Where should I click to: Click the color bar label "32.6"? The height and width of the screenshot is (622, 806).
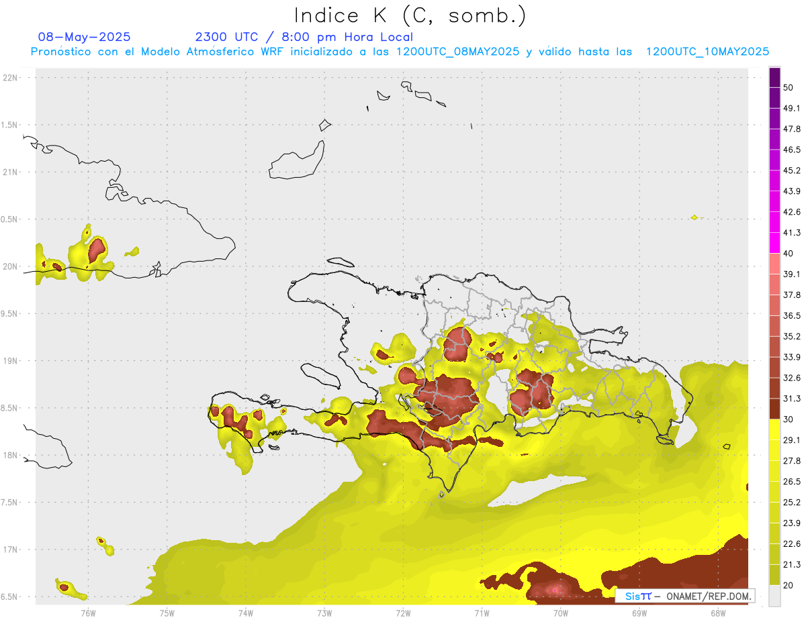point(792,378)
